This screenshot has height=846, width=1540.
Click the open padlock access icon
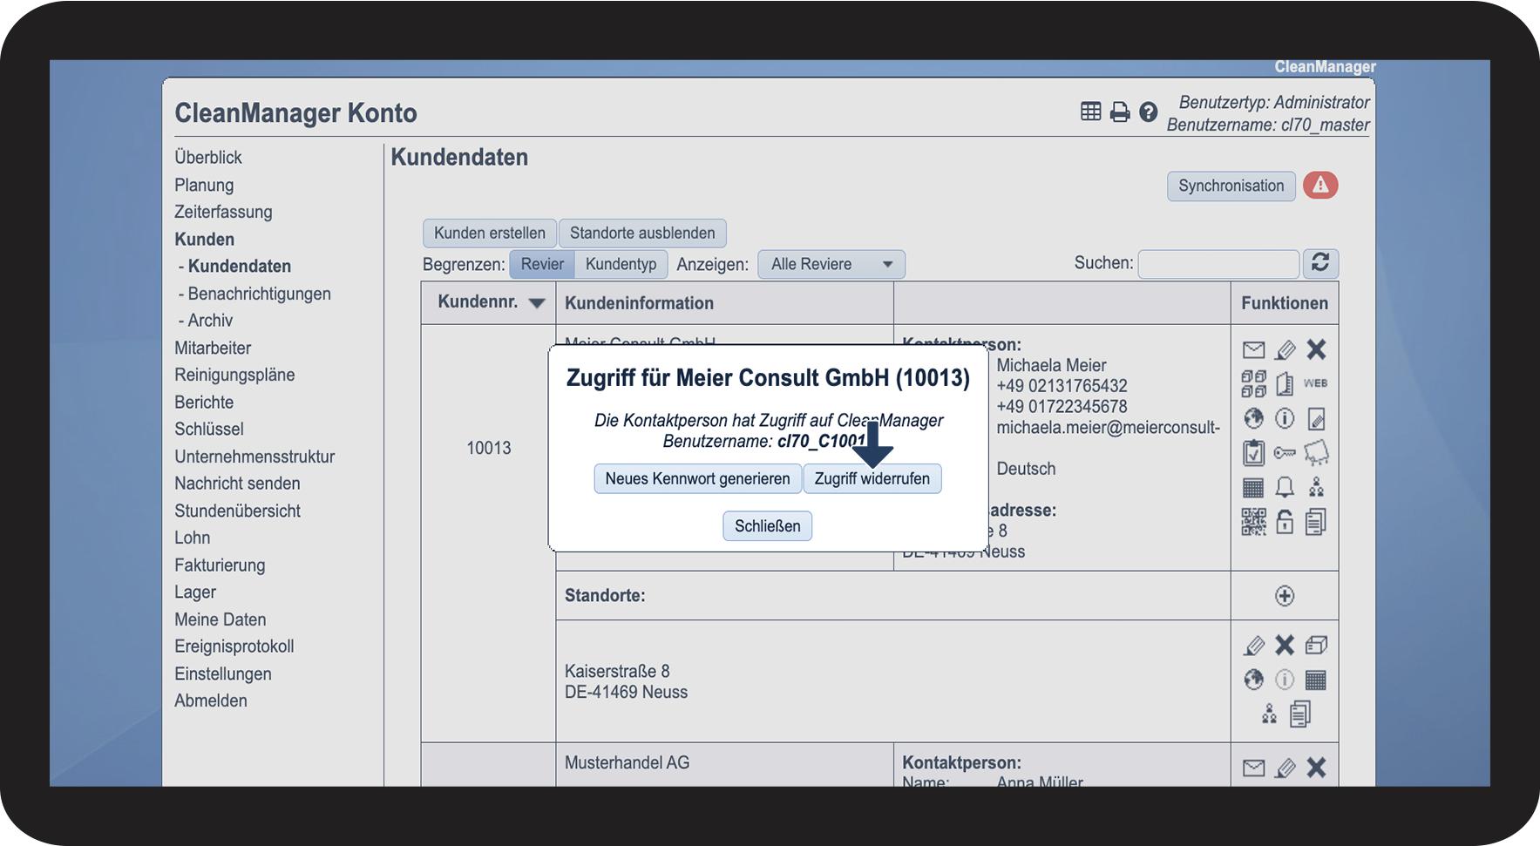coord(1285,522)
